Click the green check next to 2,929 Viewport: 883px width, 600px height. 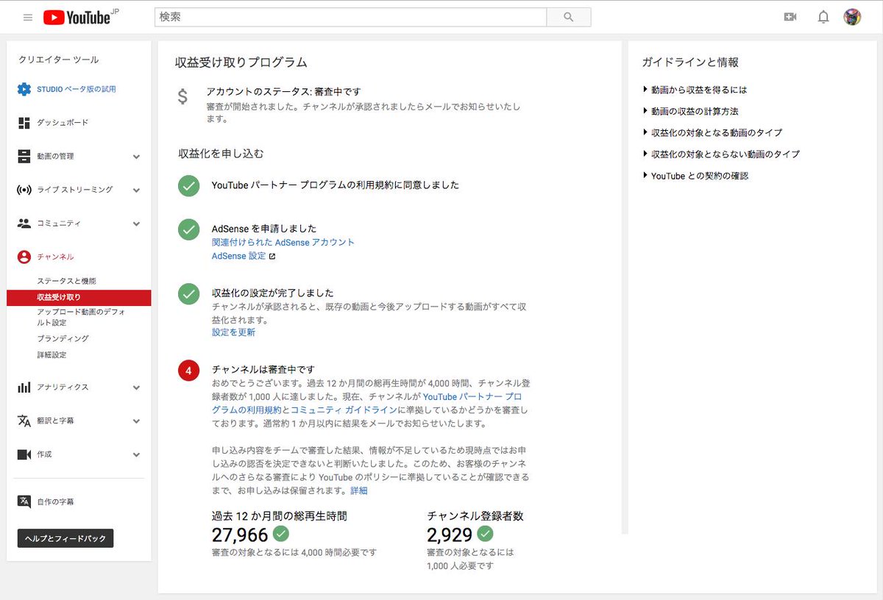coord(485,534)
